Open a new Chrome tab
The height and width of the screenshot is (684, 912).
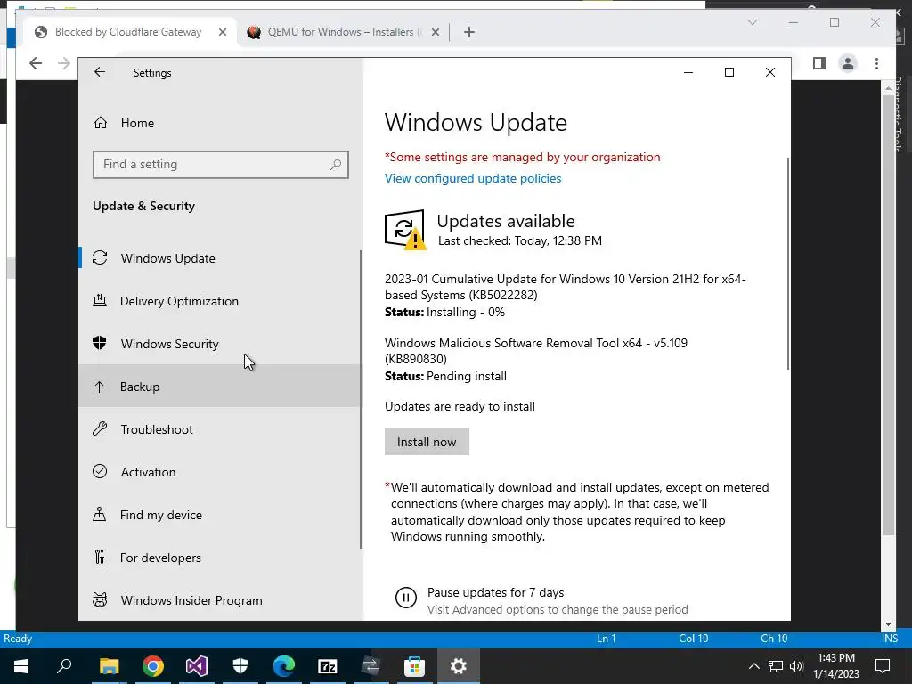469,33
